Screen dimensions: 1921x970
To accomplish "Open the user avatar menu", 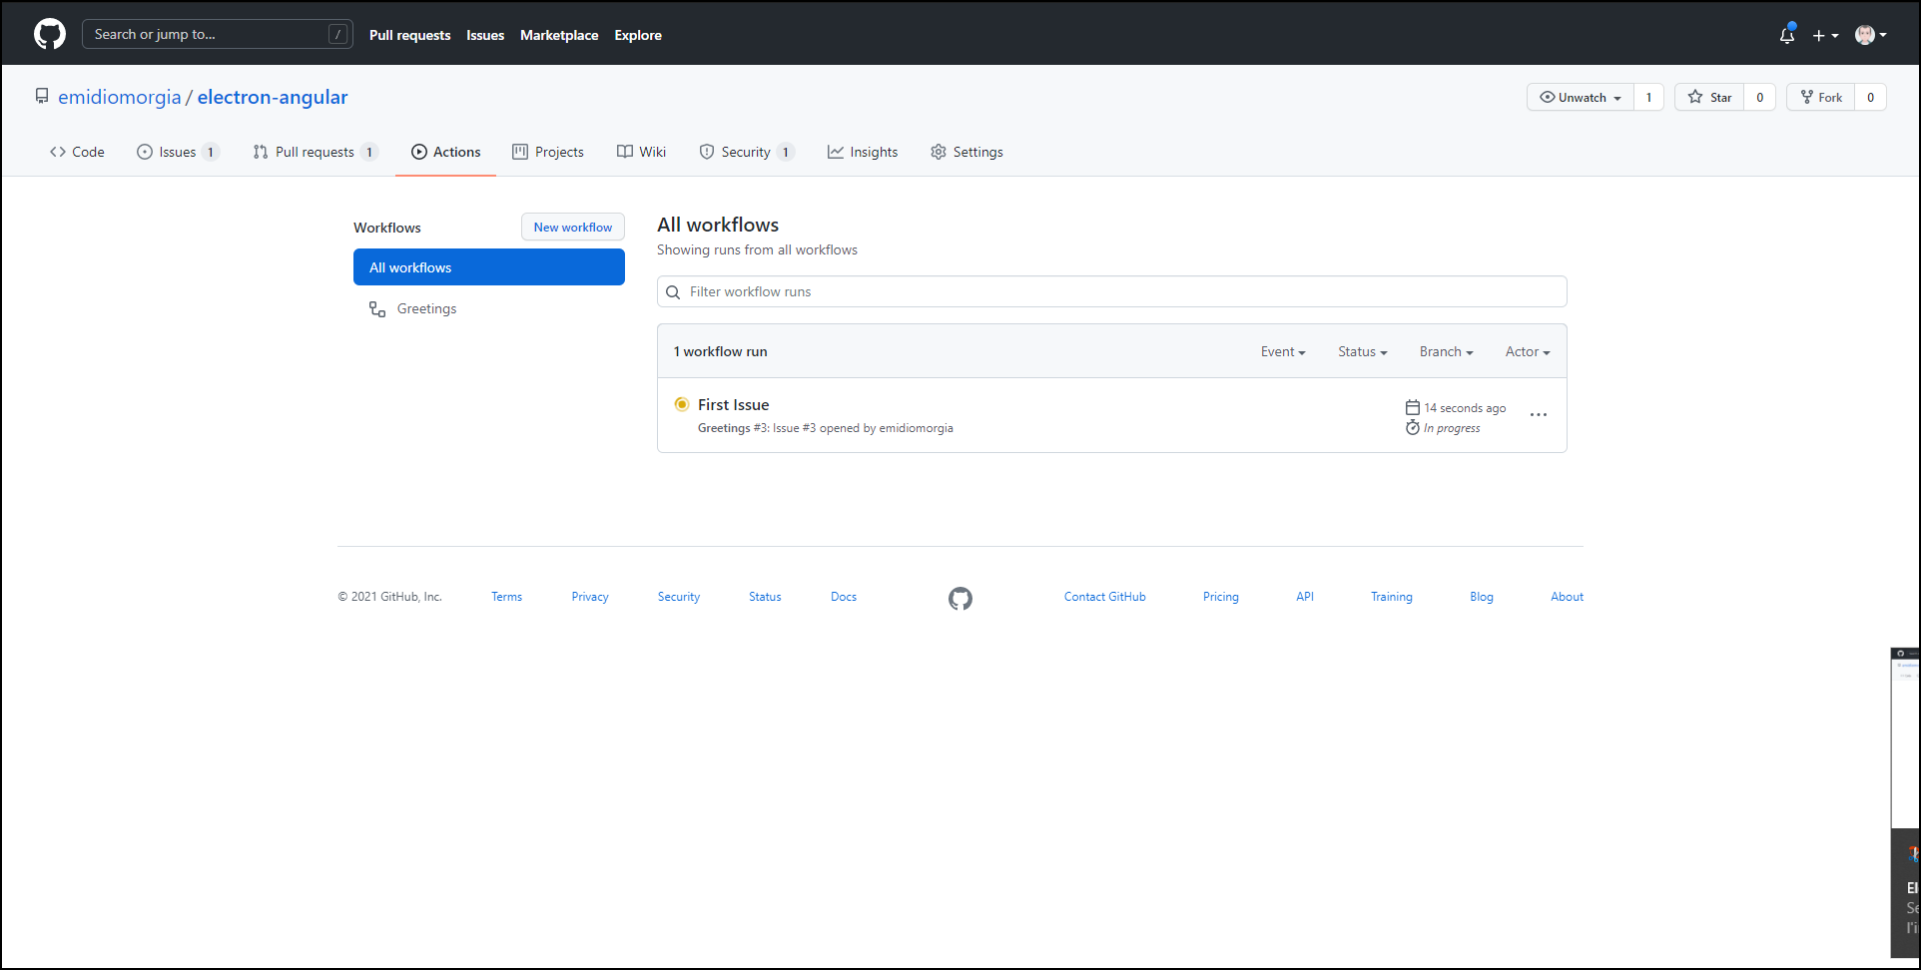I will pos(1870,35).
